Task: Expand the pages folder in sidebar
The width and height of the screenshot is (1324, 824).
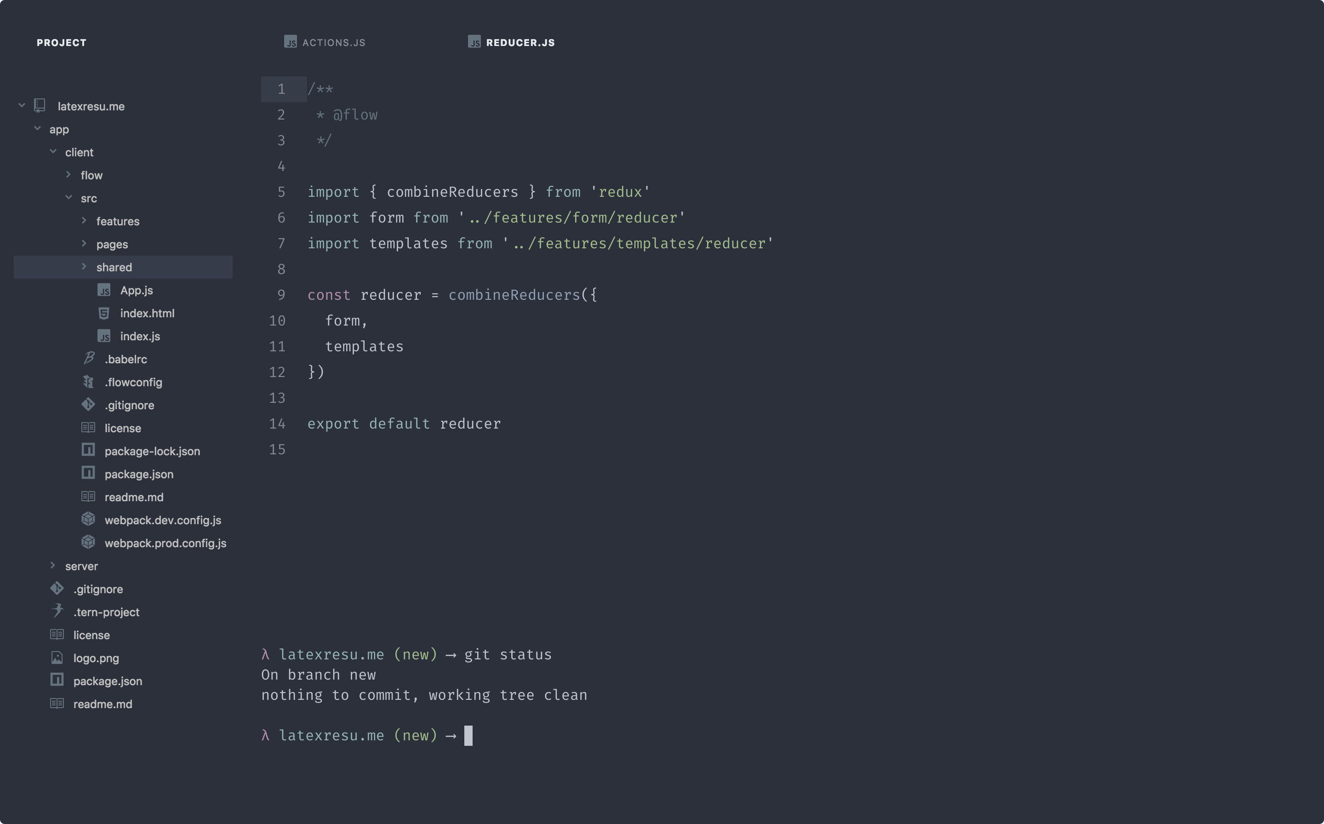Action: coord(111,244)
